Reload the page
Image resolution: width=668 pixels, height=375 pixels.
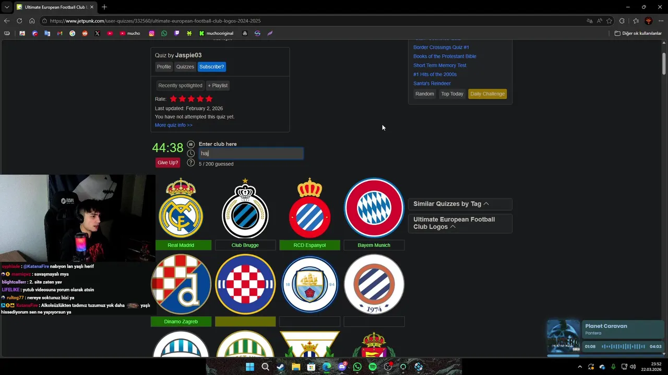pos(19,21)
